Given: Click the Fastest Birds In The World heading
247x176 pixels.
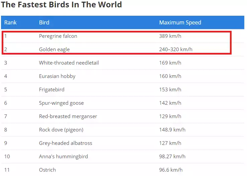Looking at the screenshot, I should coord(62,5).
